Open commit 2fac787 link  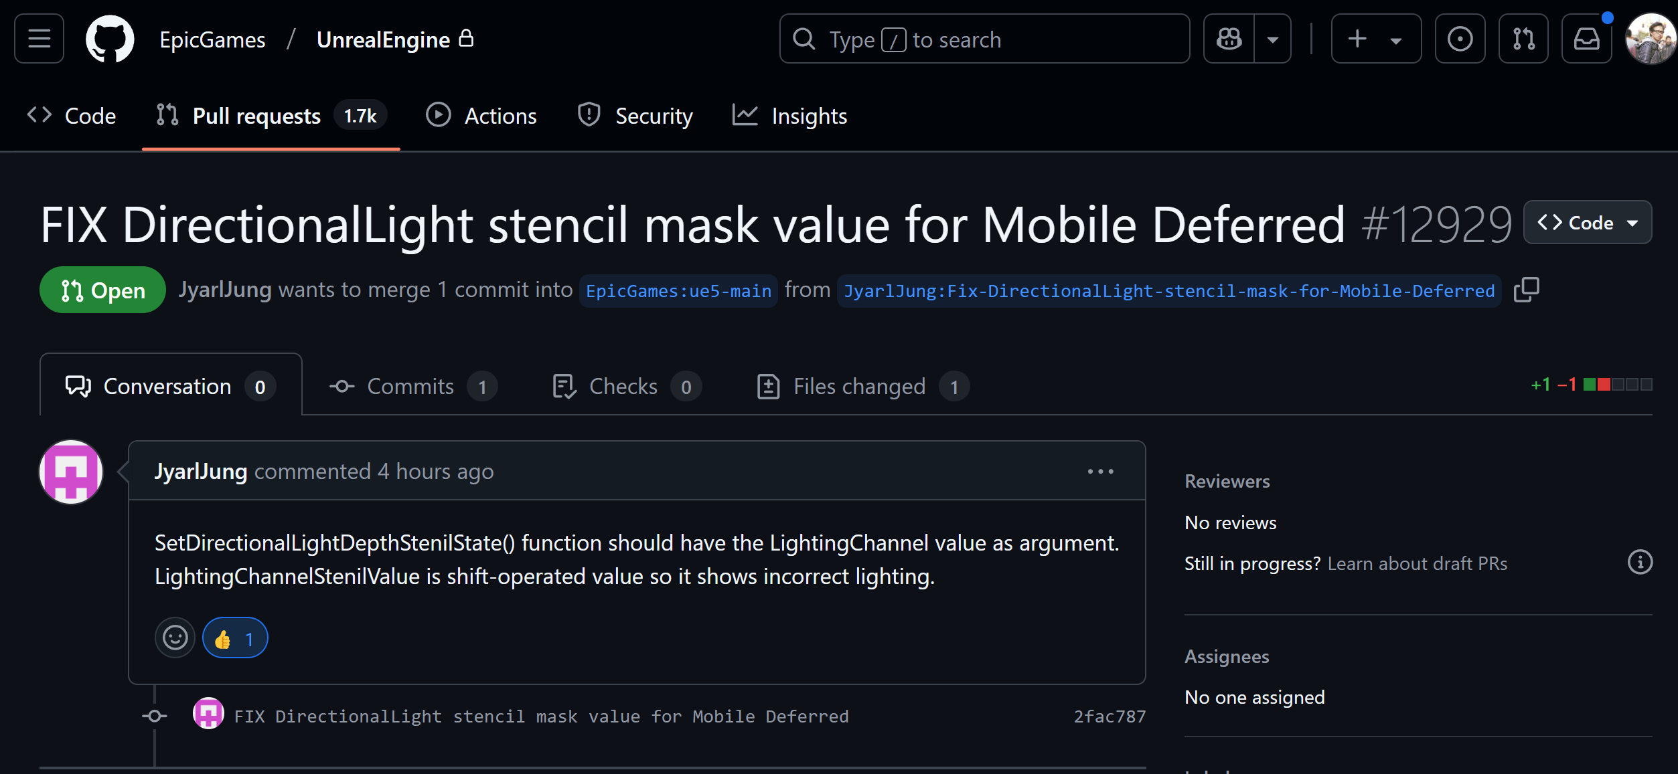pyautogui.click(x=1110, y=716)
